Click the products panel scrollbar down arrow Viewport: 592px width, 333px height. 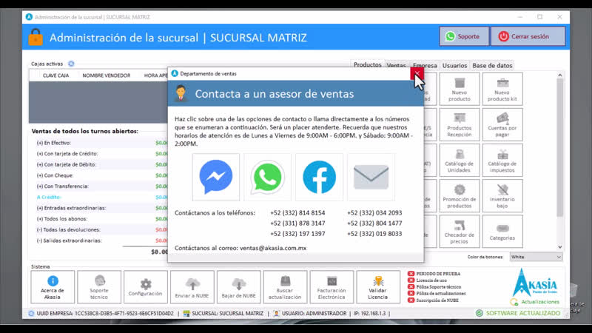click(x=560, y=247)
